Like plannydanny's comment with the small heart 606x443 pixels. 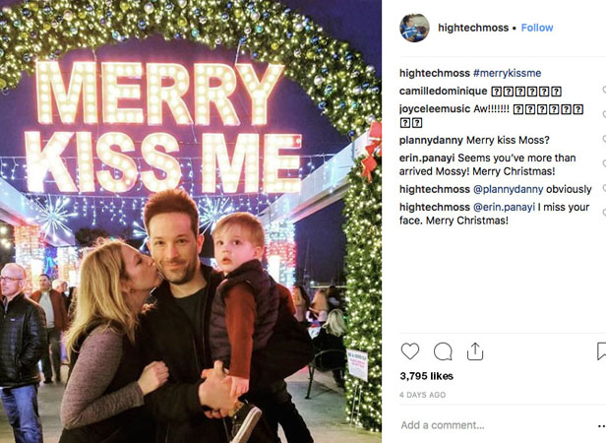coord(604,139)
